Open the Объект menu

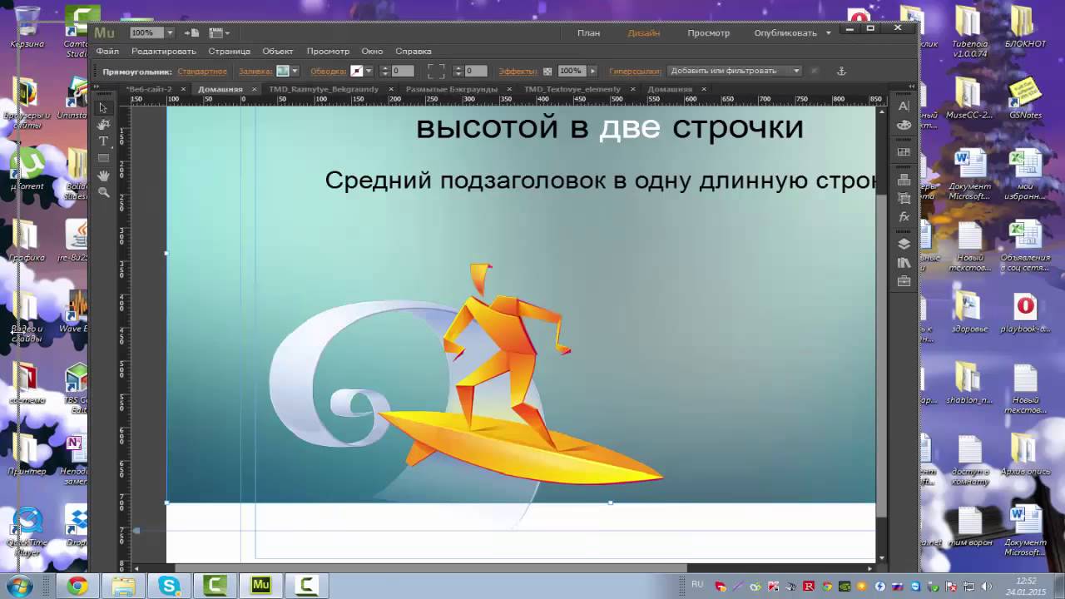[x=278, y=52]
